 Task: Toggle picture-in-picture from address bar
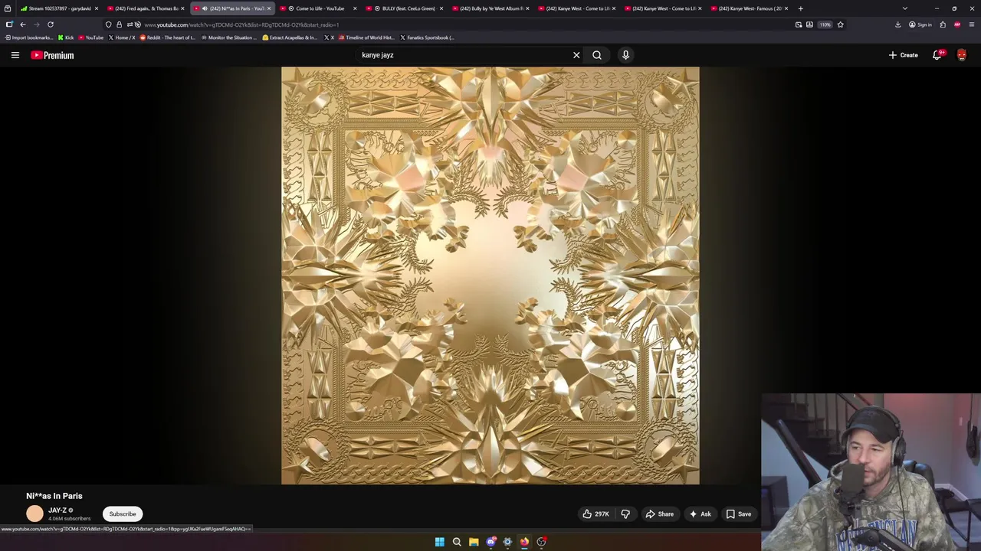pyautogui.click(x=799, y=24)
